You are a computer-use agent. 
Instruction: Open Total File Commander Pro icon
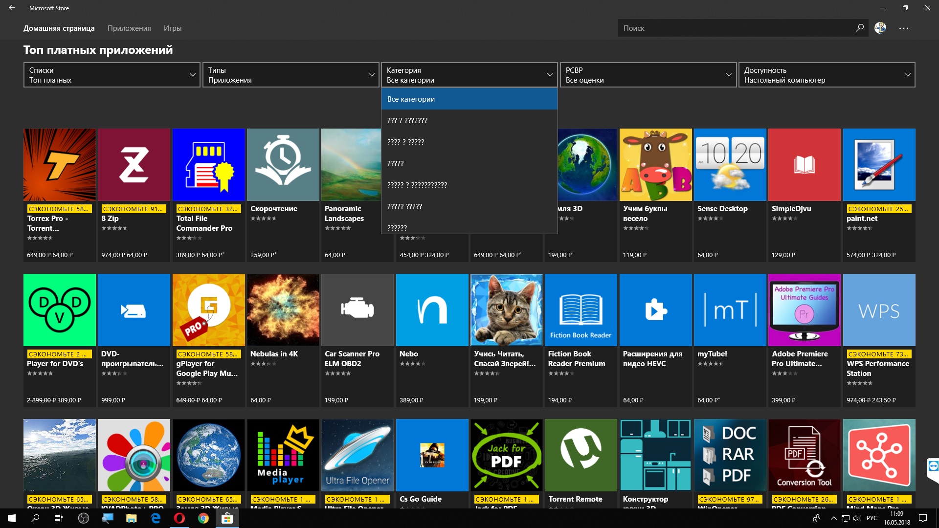click(209, 165)
